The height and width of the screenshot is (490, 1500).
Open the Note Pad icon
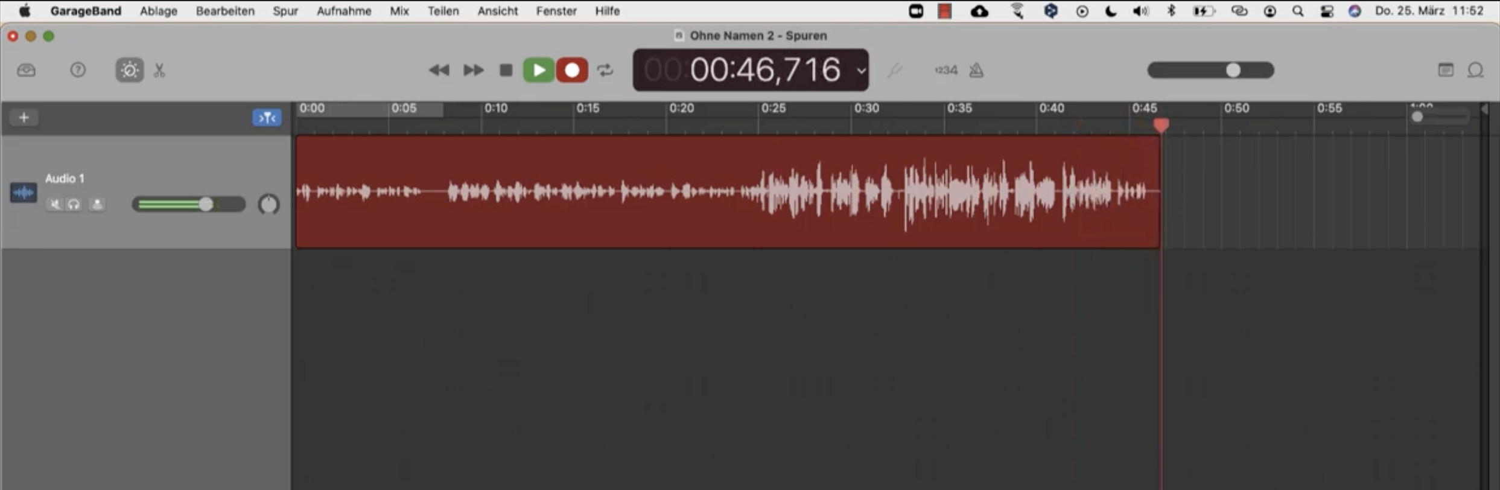pos(1446,70)
